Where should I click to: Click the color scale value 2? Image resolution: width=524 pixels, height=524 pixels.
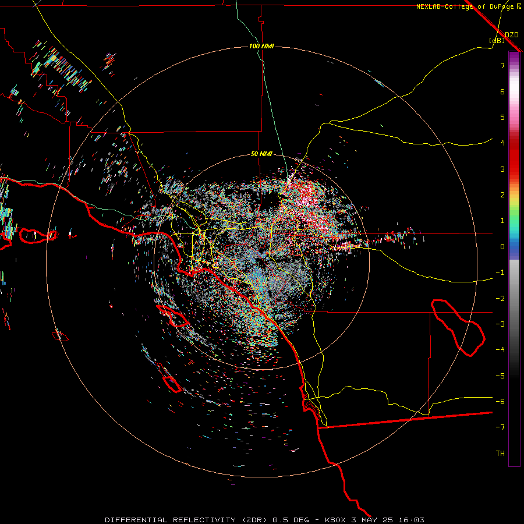[502, 195]
